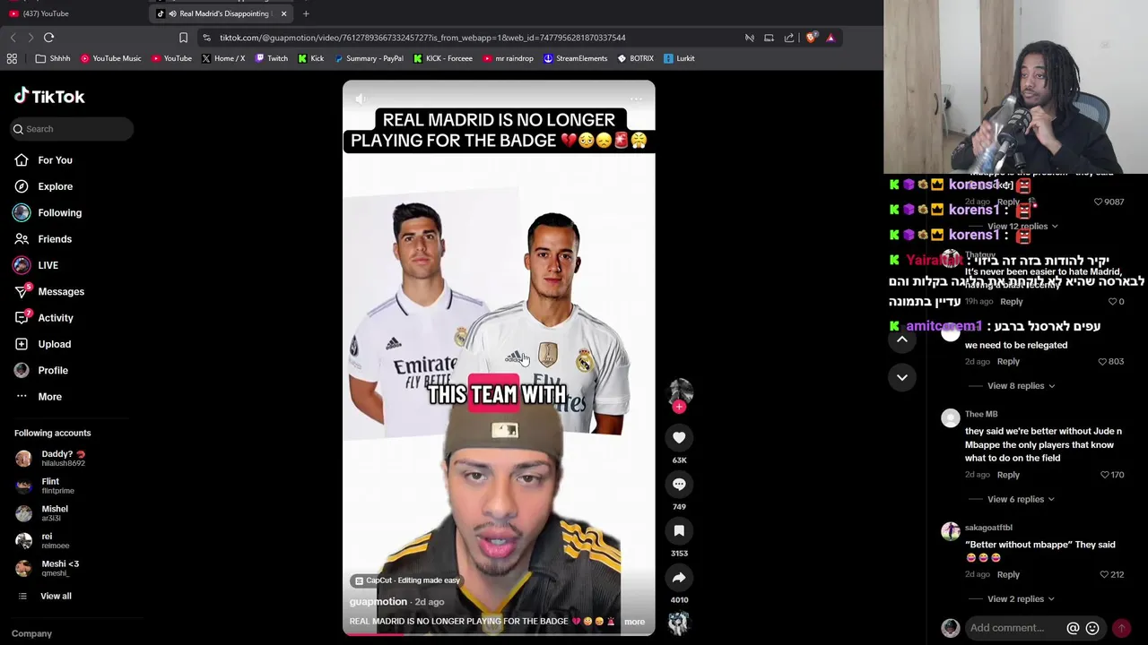Viewport: 1148px width, 645px height.
Task: Click the CapCut editing made easy tag
Action: click(x=406, y=580)
